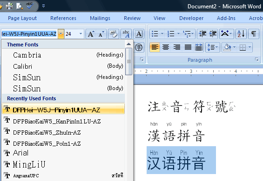Open the Developer tab
The width and height of the screenshot is (263, 181).
[191, 18]
